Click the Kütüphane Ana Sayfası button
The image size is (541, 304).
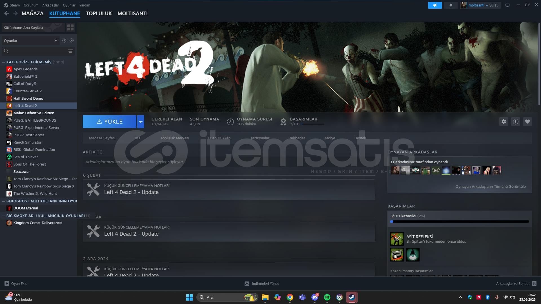tap(33, 28)
